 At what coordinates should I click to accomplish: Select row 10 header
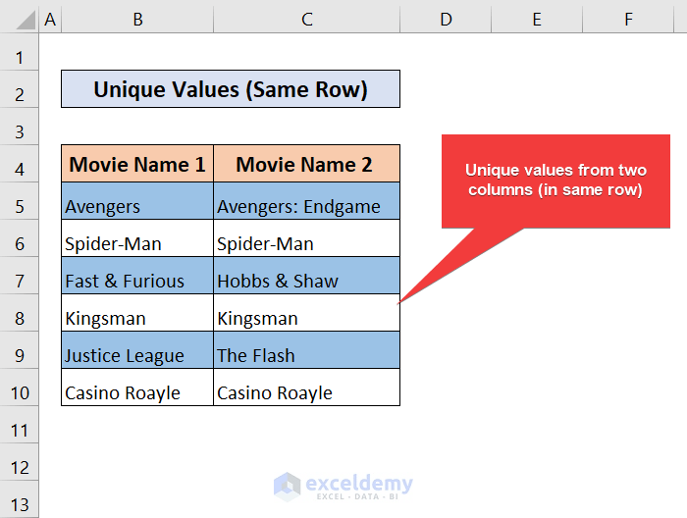(20, 387)
